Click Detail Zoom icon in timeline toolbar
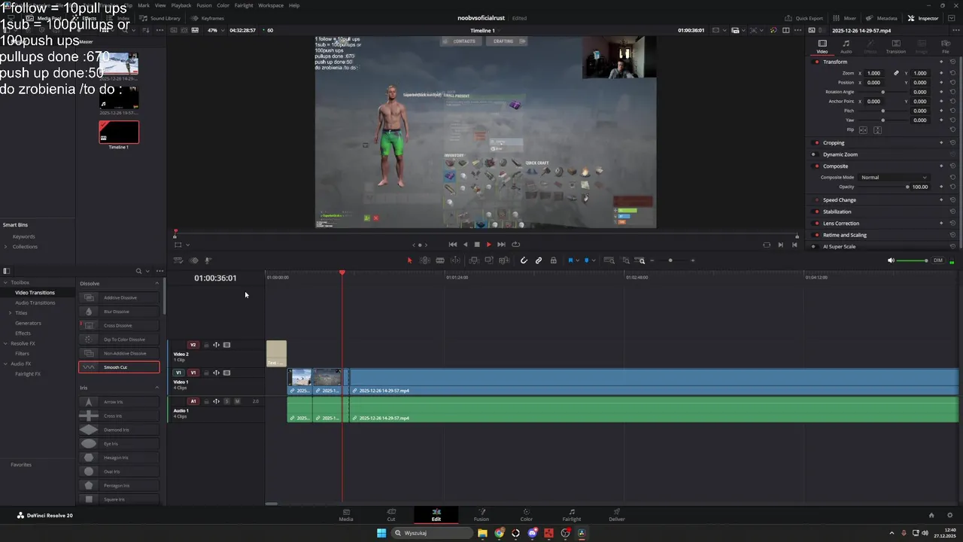This screenshot has height=542, width=963. 626,260
